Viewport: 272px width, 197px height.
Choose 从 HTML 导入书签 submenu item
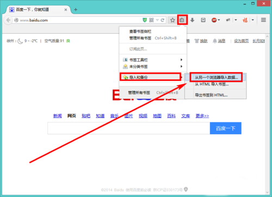click(212, 84)
